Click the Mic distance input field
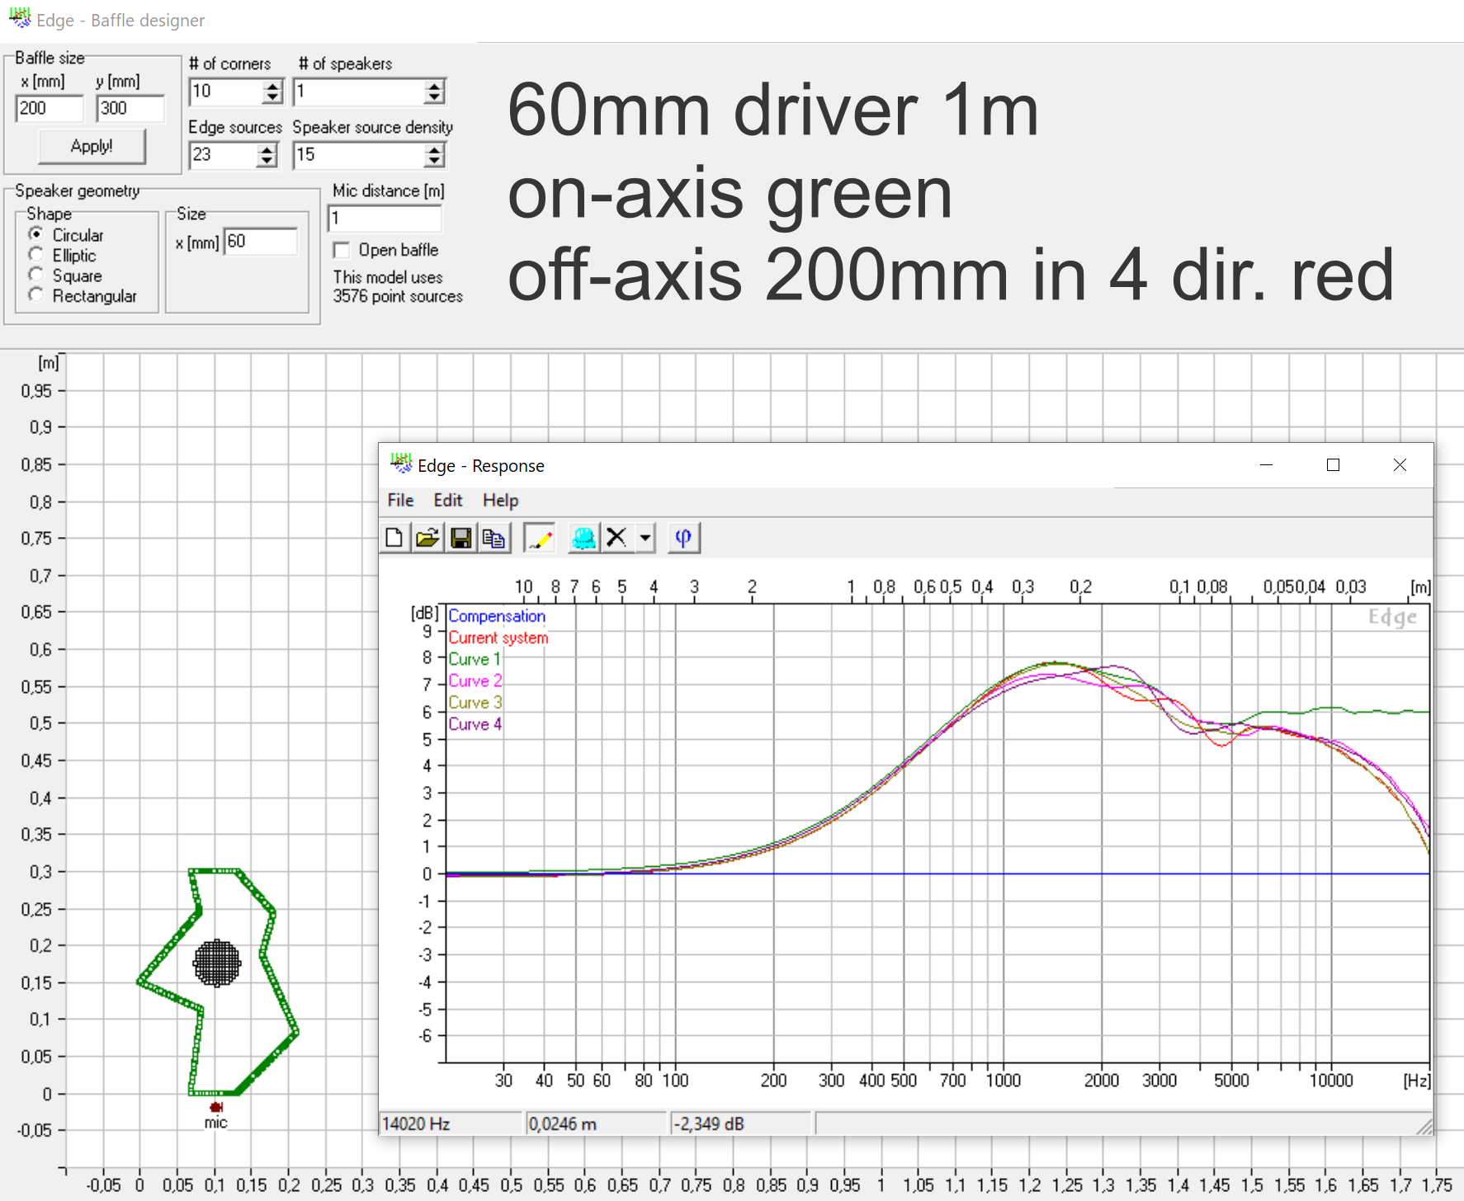Screen dimensions: 1464x1201 point(385,219)
